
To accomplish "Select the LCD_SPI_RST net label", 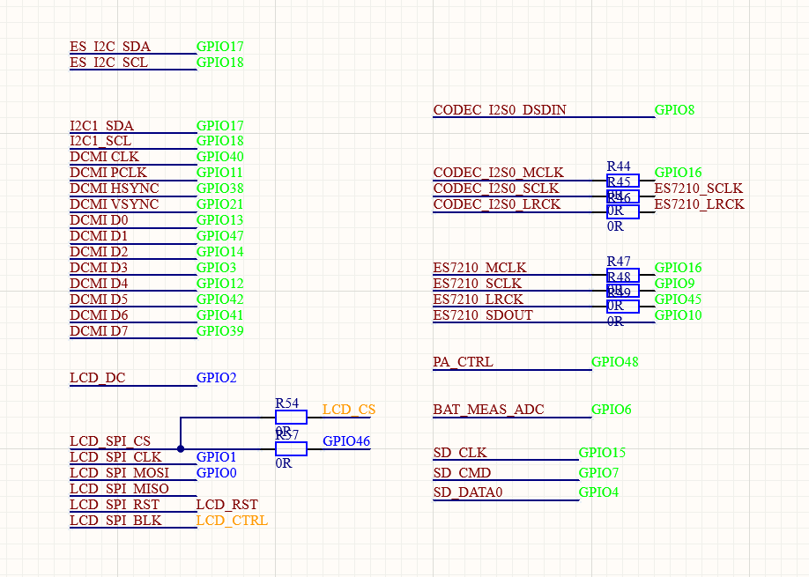I will 115,505.
